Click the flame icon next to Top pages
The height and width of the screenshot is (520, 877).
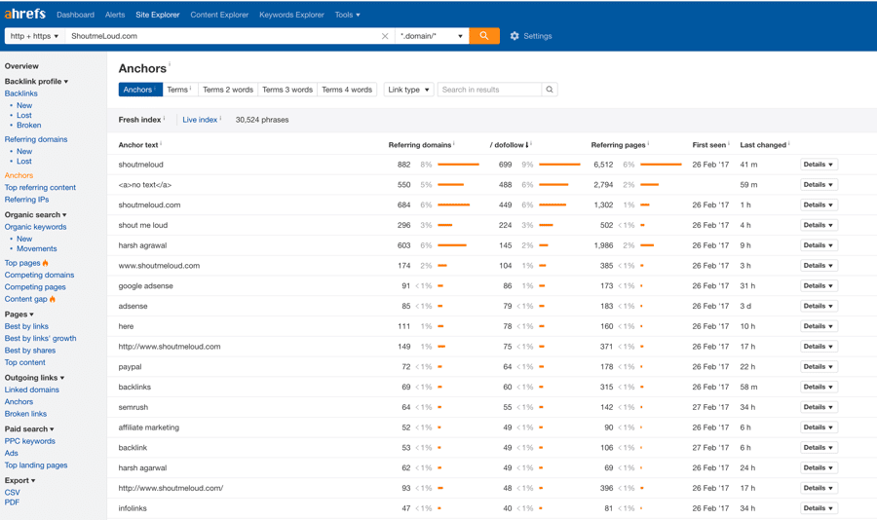click(45, 263)
